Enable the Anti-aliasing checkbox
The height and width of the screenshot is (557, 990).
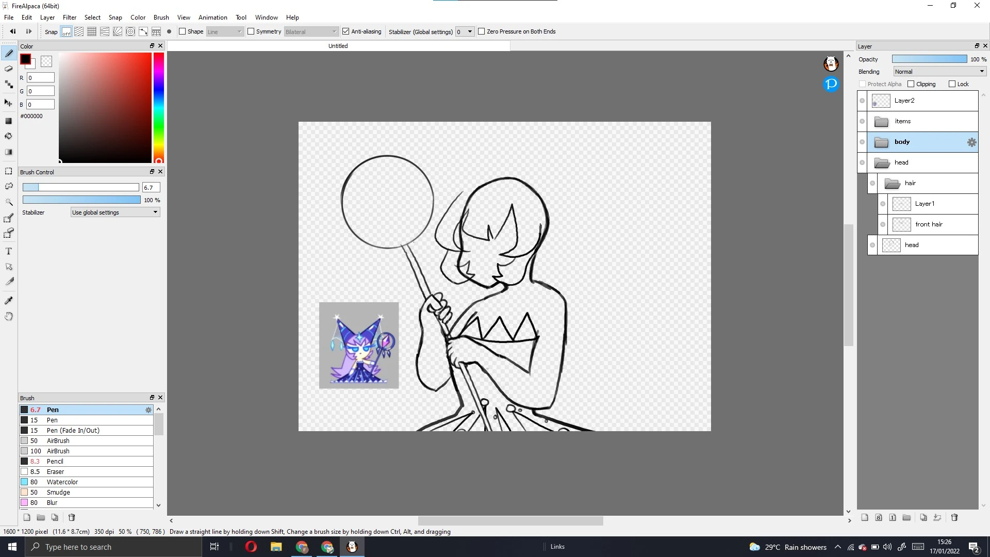[345, 31]
